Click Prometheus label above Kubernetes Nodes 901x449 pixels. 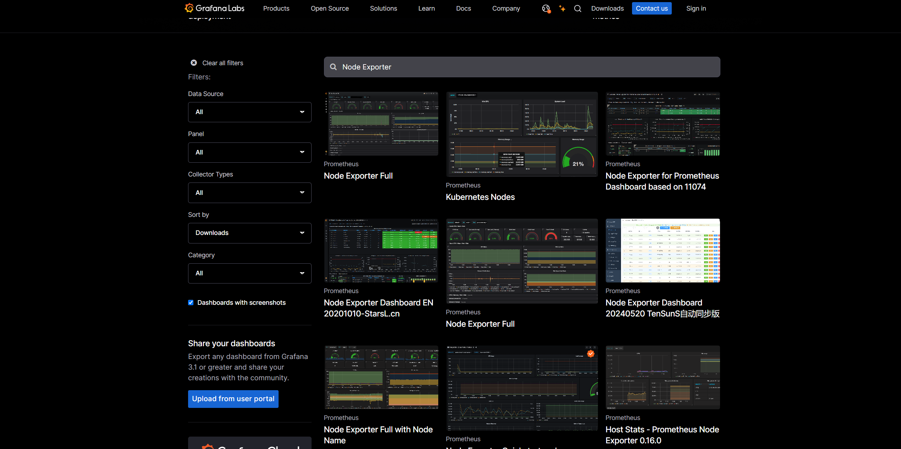point(463,185)
